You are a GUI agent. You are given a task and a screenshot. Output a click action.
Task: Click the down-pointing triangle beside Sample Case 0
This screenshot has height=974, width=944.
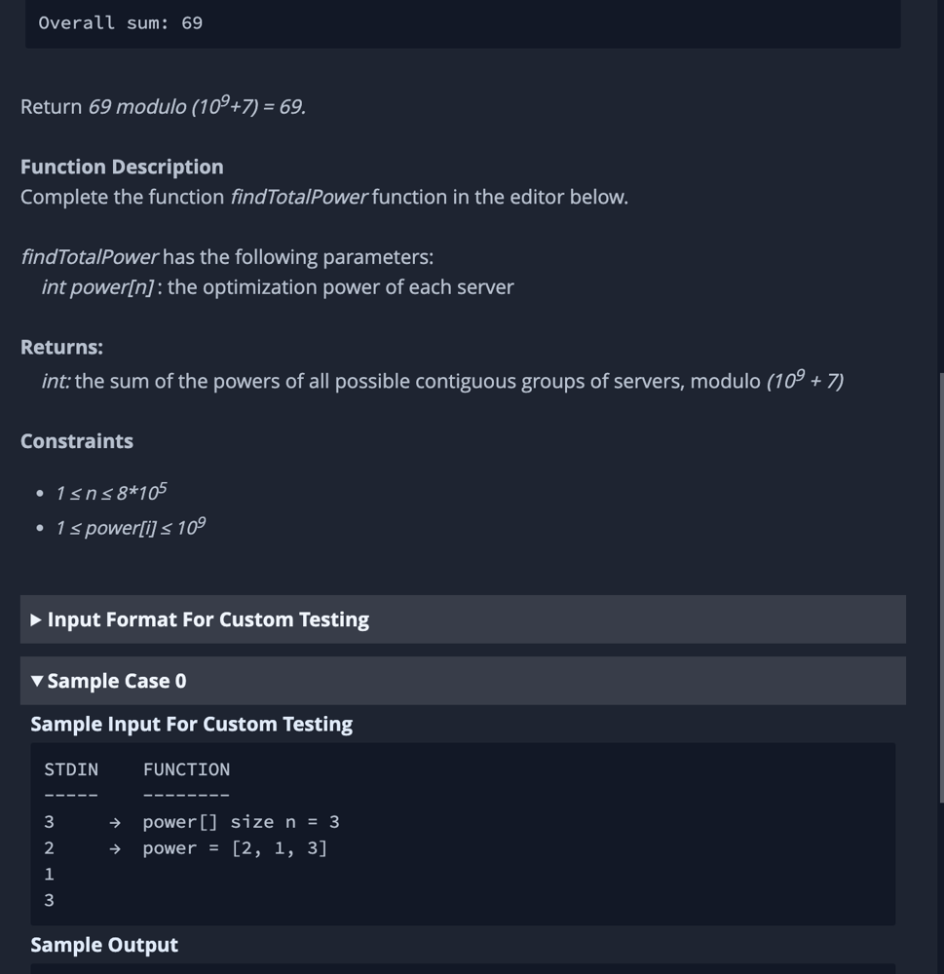tap(37, 682)
